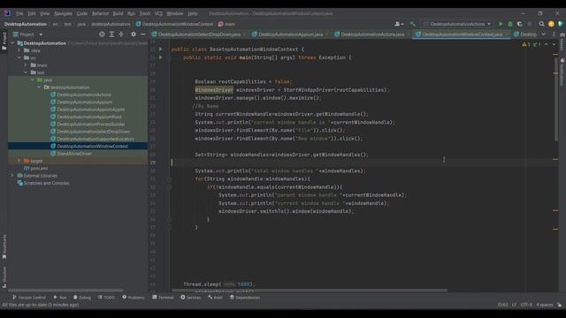Expand External Libraries node
Image resolution: width=566 pixels, height=318 pixels.
pyautogui.click(x=12, y=176)
